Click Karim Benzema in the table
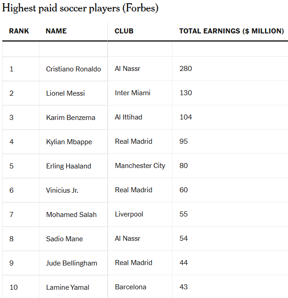This screenshot has width=288, height=298. click(71, 118)
